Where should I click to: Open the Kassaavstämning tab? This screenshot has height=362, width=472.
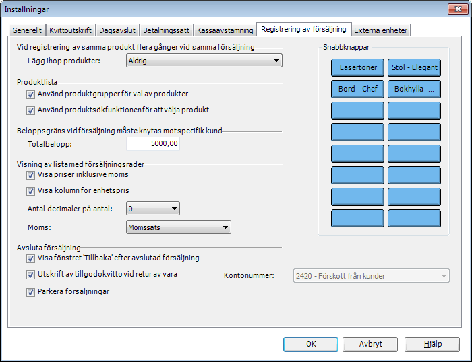pos(225,30)
